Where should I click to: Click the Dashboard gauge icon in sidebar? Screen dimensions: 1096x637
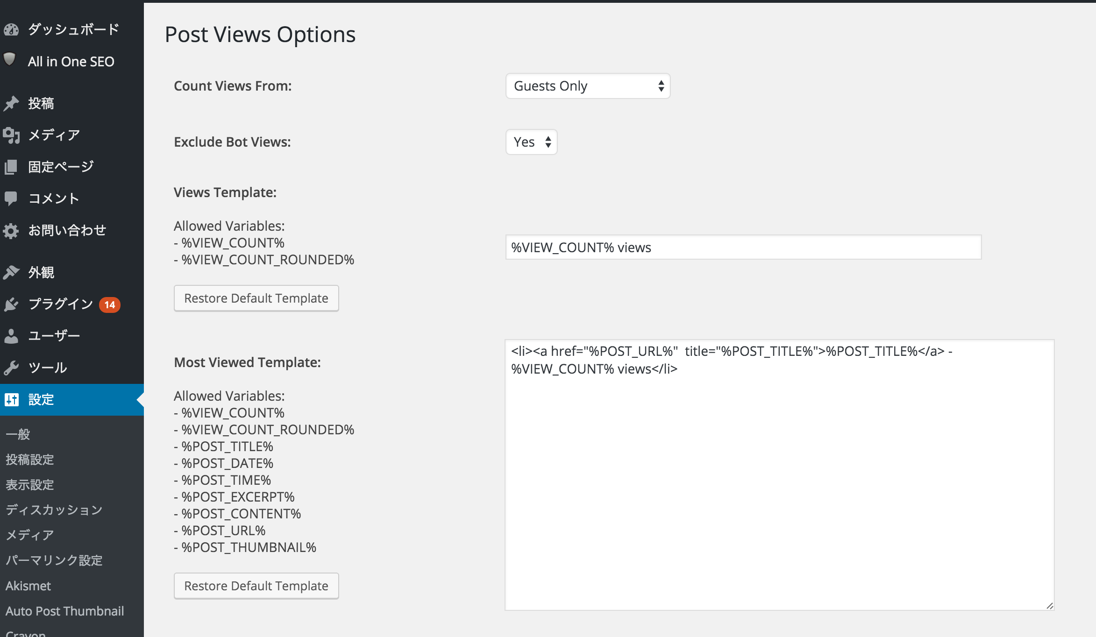coord(11,30)
